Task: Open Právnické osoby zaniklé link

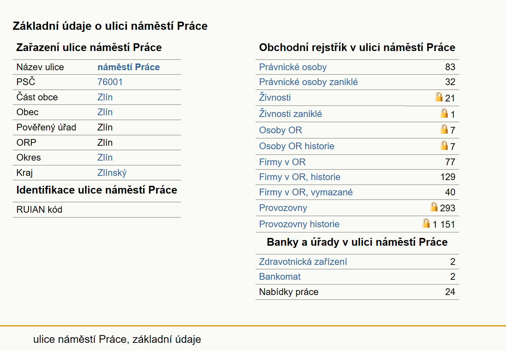Action: pos(308,82)
